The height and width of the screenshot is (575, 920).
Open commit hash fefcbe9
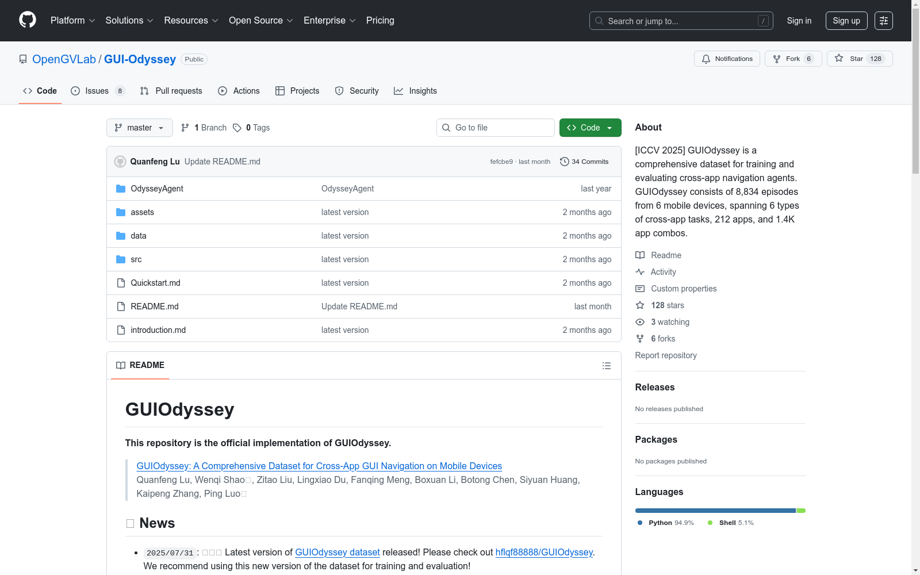[x=501, y=162]
